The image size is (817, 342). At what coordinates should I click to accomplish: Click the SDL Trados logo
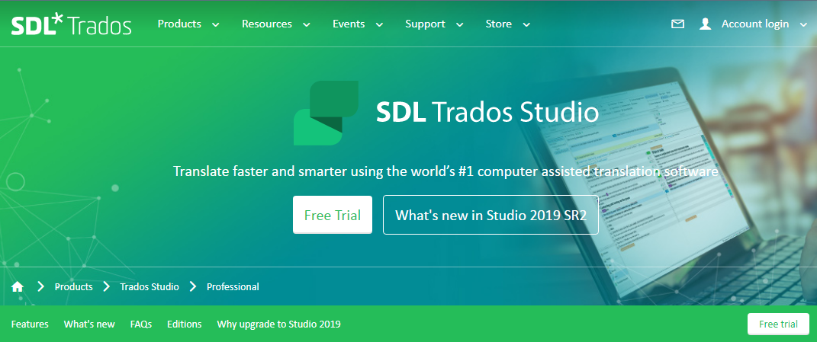[x=72, y=25]
